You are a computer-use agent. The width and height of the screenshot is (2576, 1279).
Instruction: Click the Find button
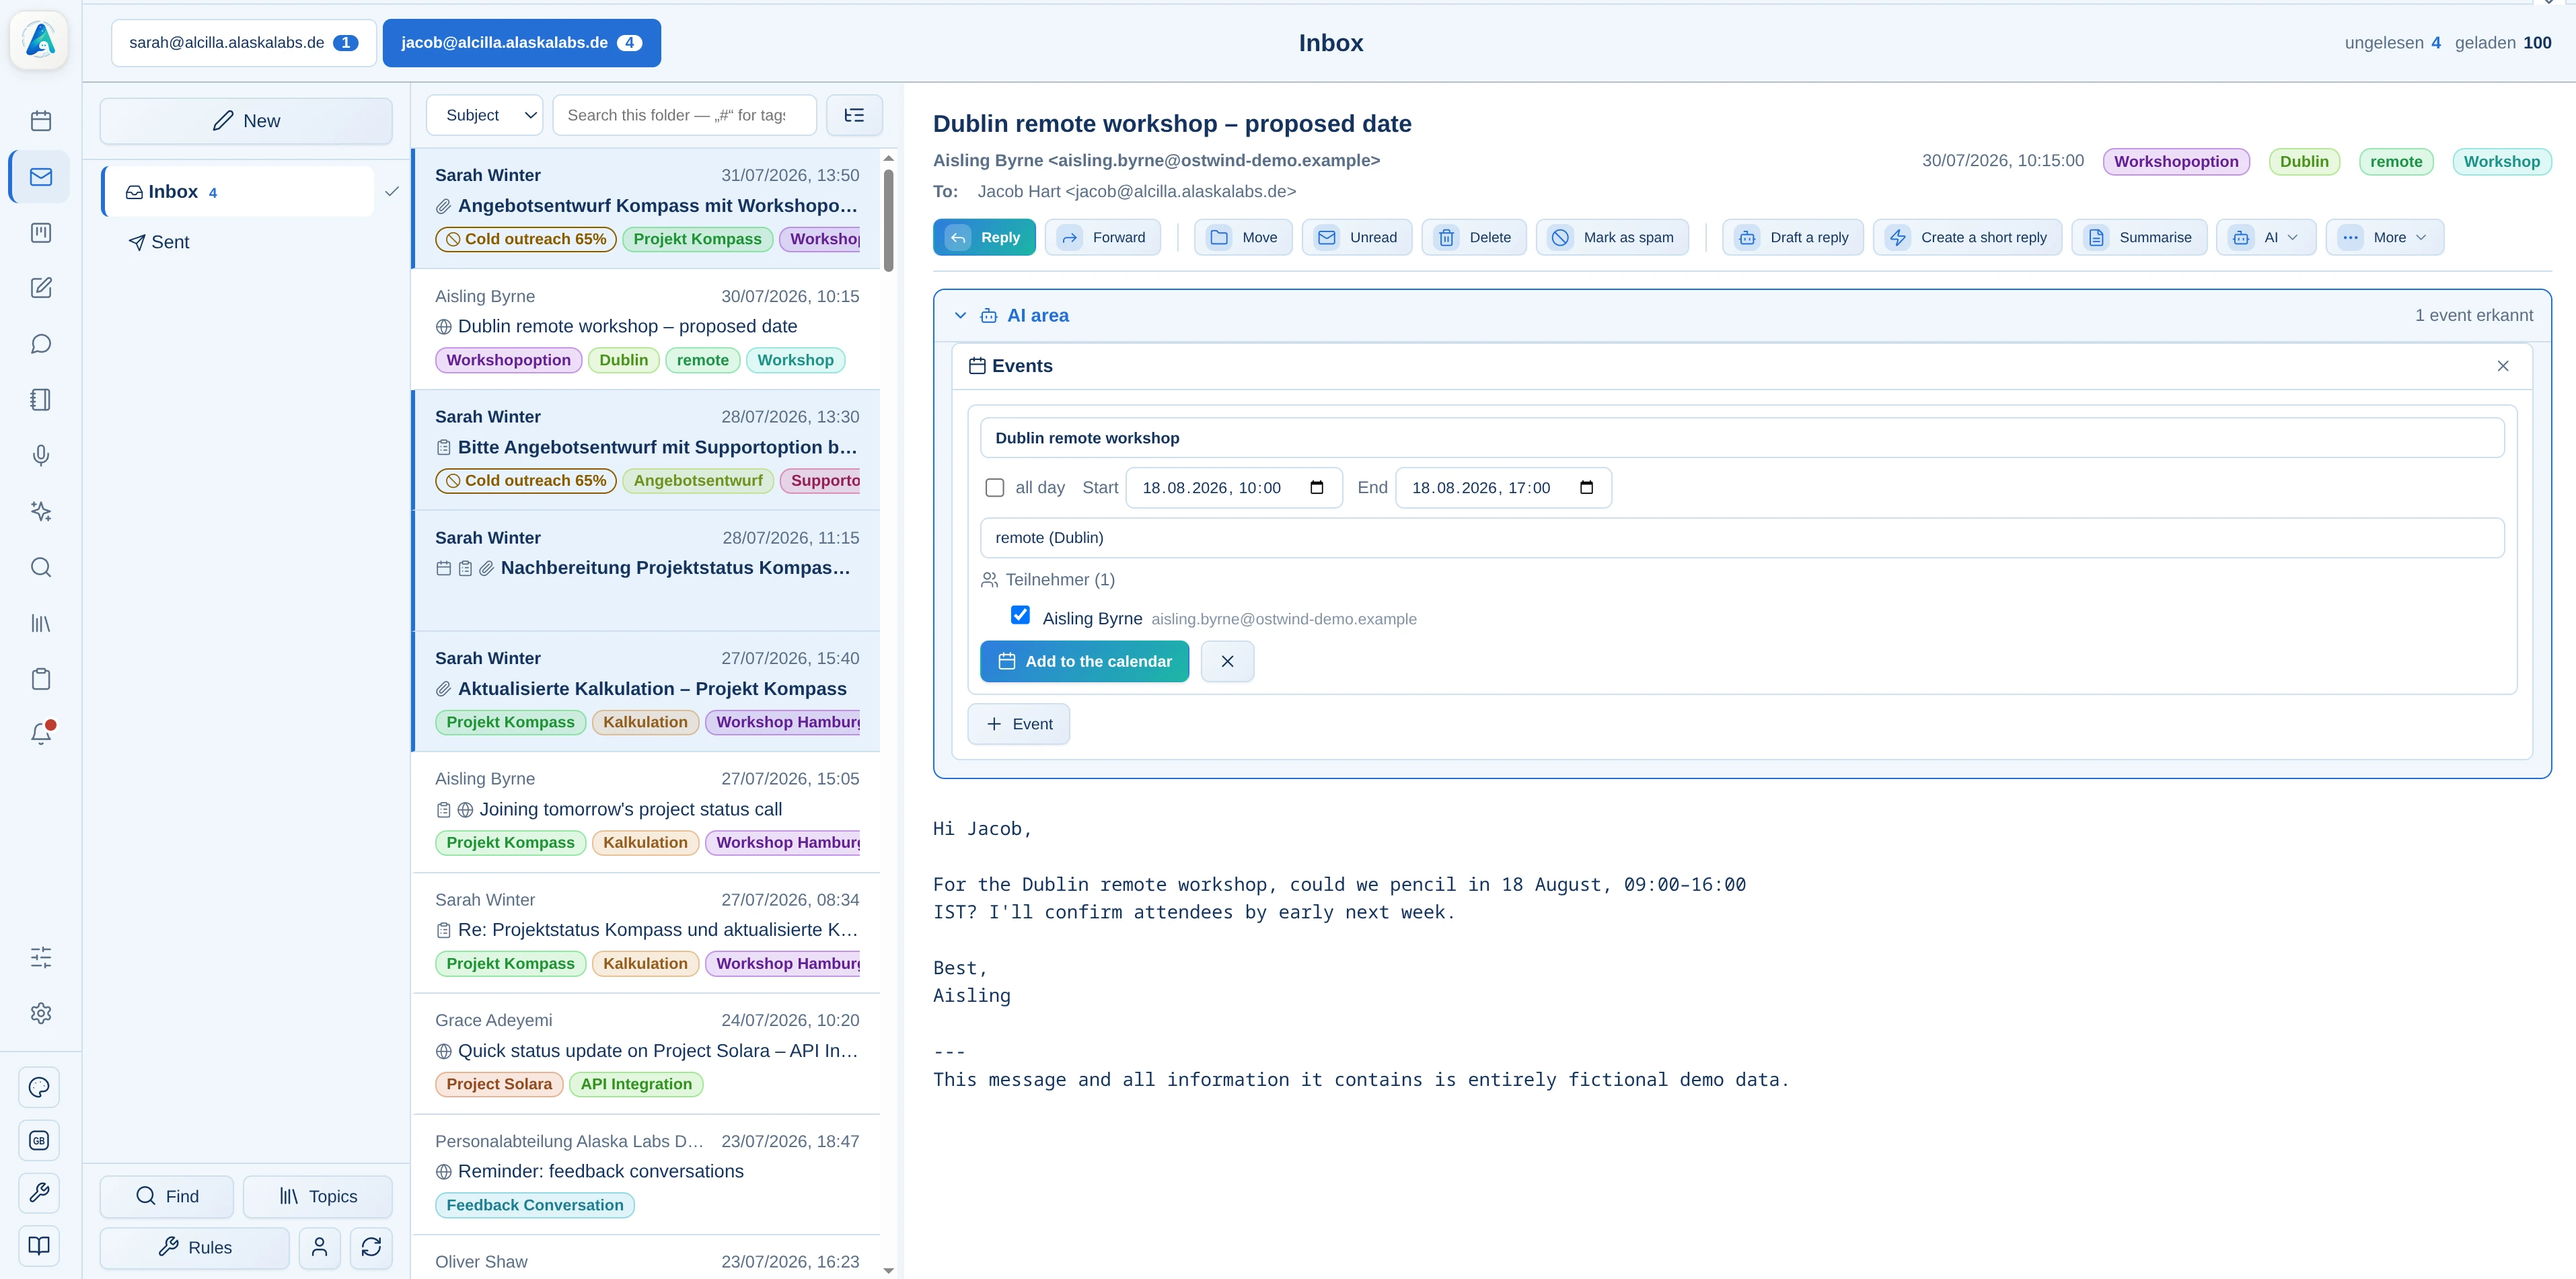coord(166,1197)
